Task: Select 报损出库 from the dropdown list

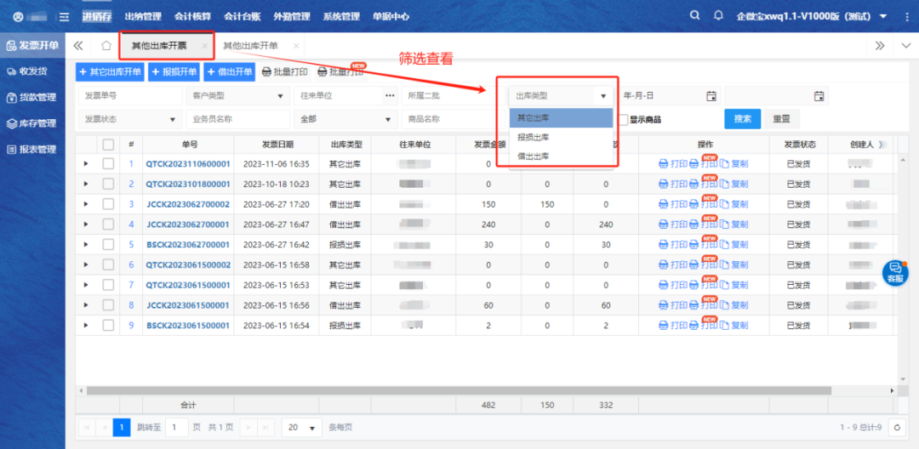Action: [x=561, y=137]
